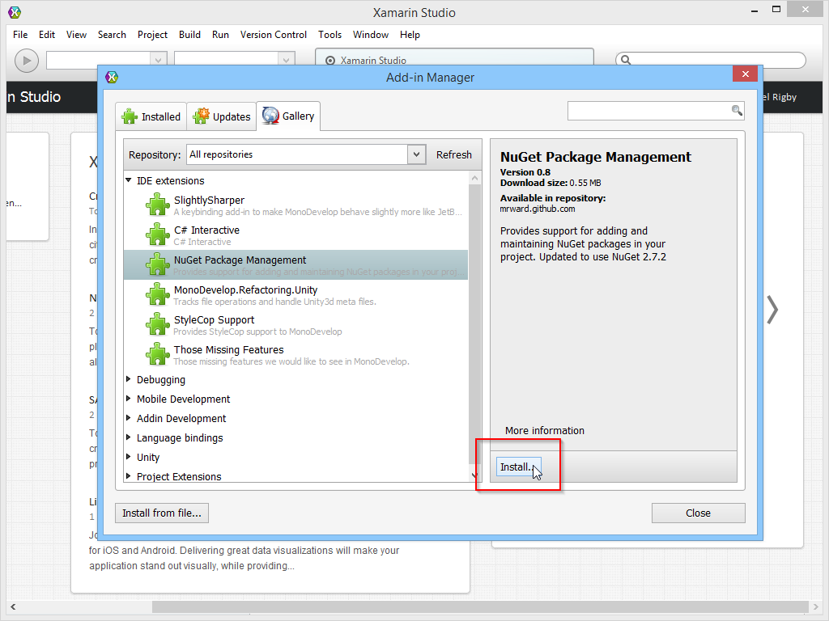
Task: Click the MonoDevelop.Refactoring.Unity puzzle icon
Action: [158, 294]
